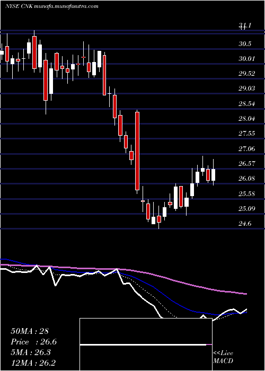
Task: Click the white MACD histogram box
Action: click(146, 344)
